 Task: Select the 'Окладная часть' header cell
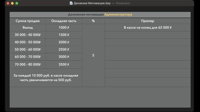(x=64, y=21)
